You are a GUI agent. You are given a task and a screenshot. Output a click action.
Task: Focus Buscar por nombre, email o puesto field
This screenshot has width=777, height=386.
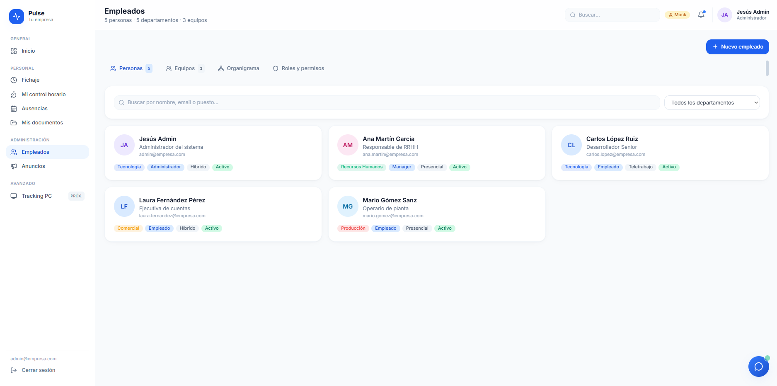point(387,102)
